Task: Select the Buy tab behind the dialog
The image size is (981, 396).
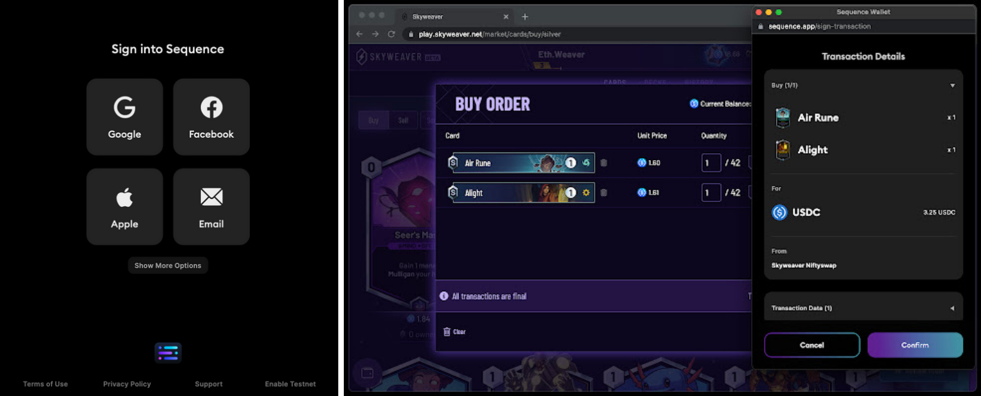Action: click(373, 120)
